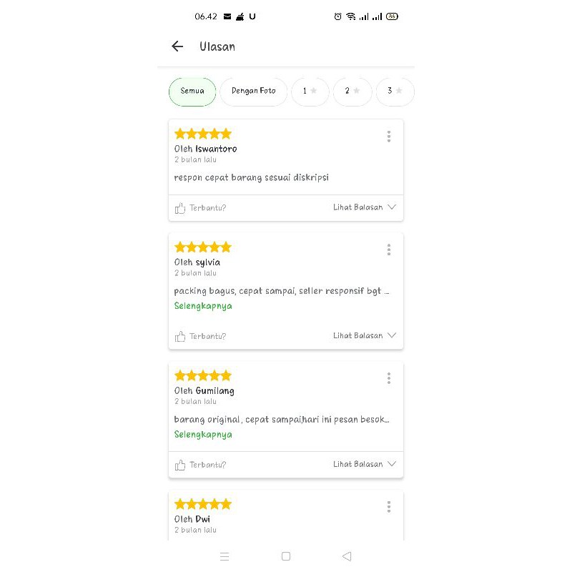This screenshot has width=572, height=572.
Task: Expand Lihat Balasan on Gumilang's review
Action: click(364, 464)
